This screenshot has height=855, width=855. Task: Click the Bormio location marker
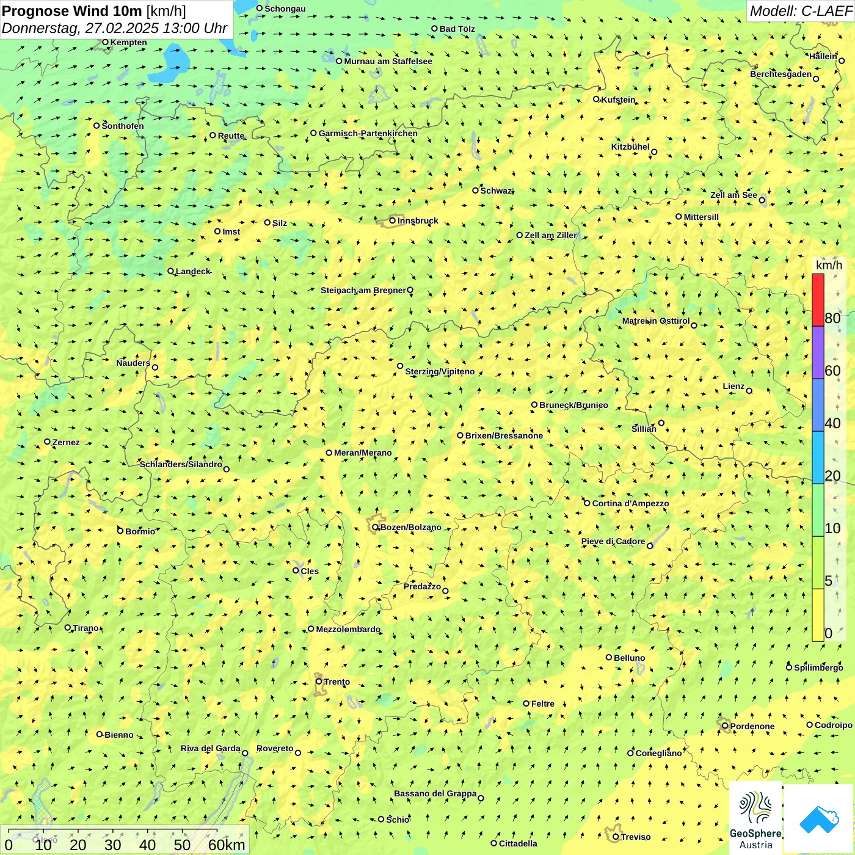click(x=120, y=531)
